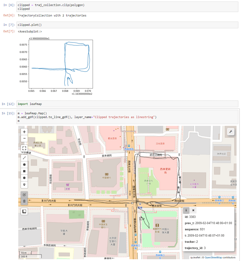Zoom out of the map
Screen dimensions: 241x261
[x=24, y=138]
